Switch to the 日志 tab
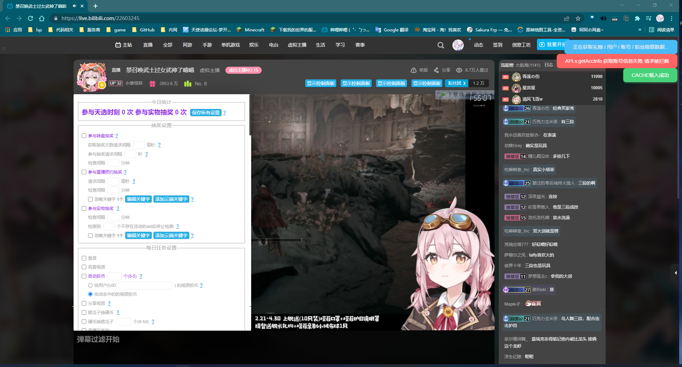 point(549,65)
